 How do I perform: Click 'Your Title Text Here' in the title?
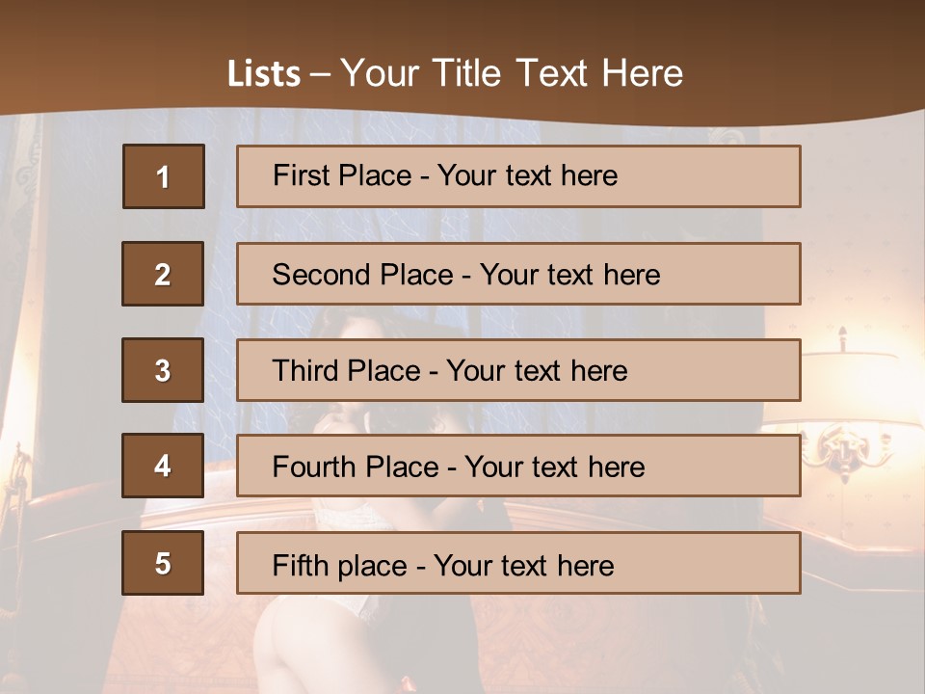tap(512, 73)
